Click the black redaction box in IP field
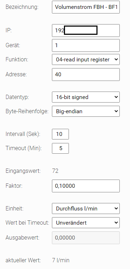 coord(81,30)
